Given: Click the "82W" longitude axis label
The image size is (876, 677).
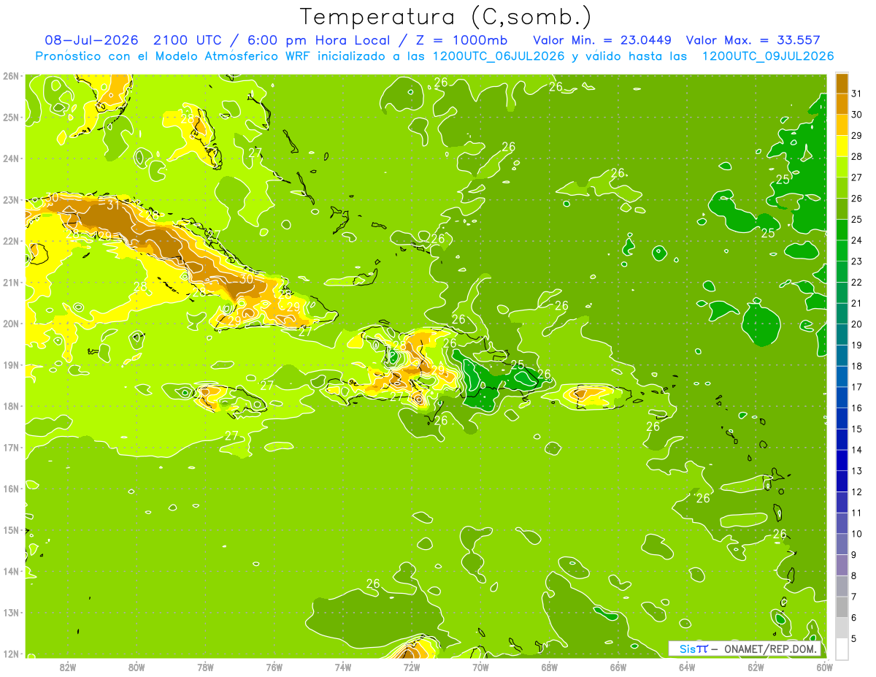Looking at the screenshot, I should click(x=68, y=667).
